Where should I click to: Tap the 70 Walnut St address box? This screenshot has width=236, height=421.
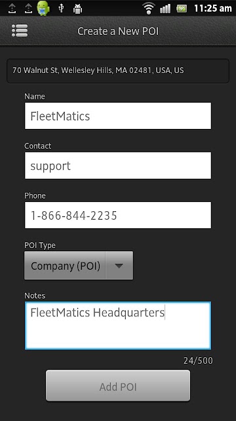pyautogui.click(x=118, y=70)
